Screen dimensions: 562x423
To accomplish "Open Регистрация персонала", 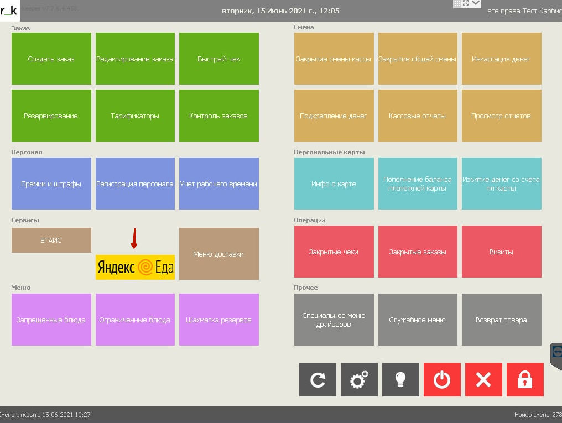I will [135, 184].
